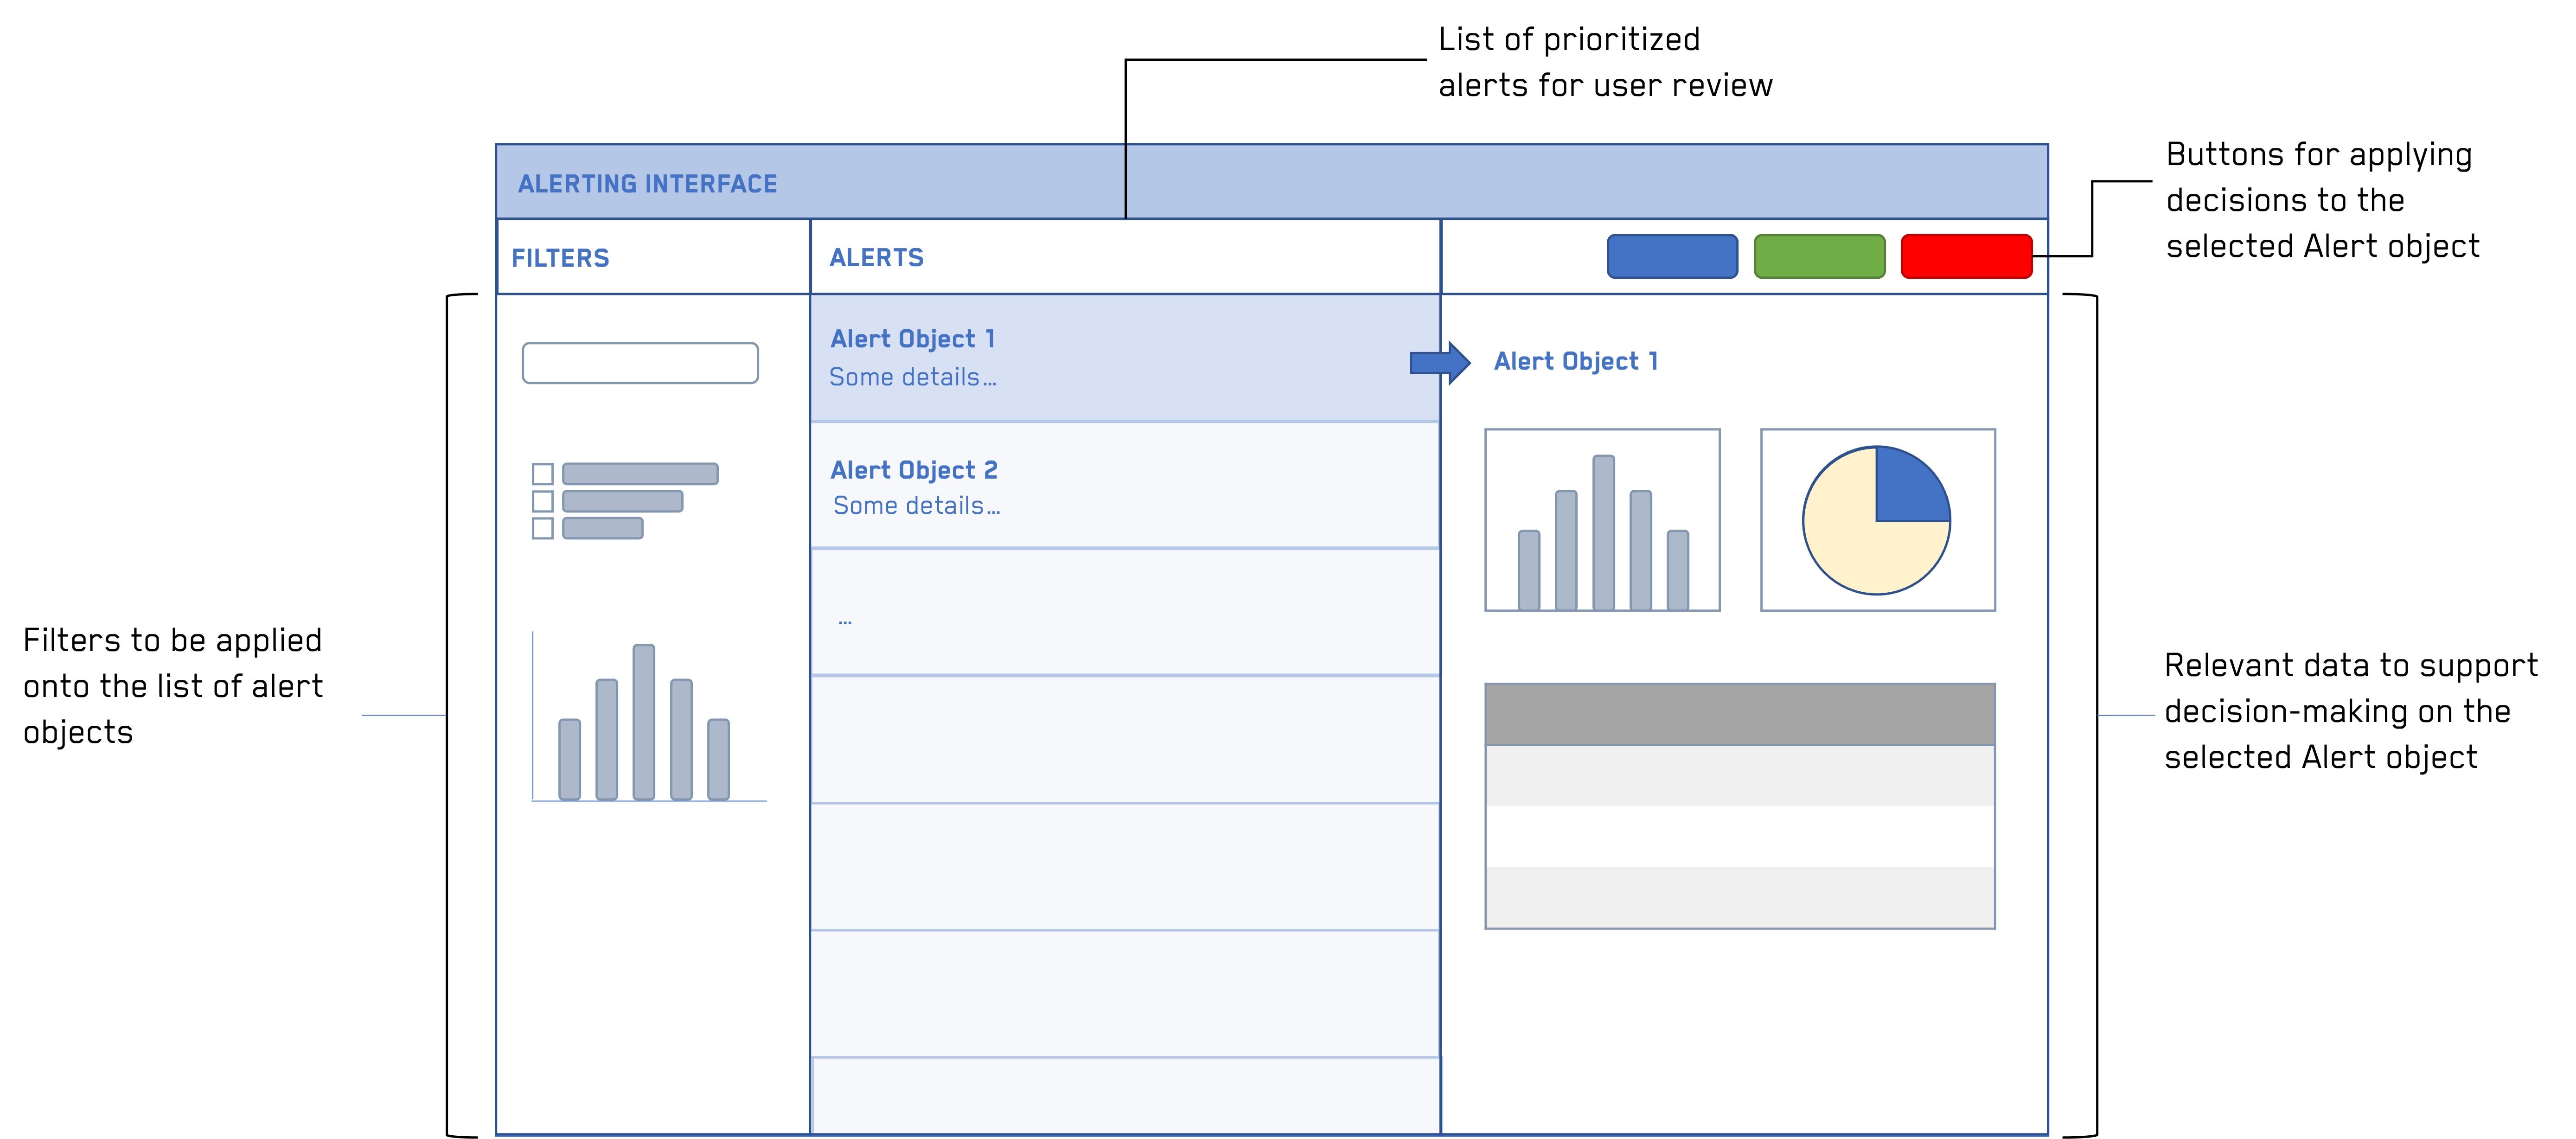Click the dark gray table header row
The height and width of the screenshot is (1139, 2576).
(x=1740, y=714)
